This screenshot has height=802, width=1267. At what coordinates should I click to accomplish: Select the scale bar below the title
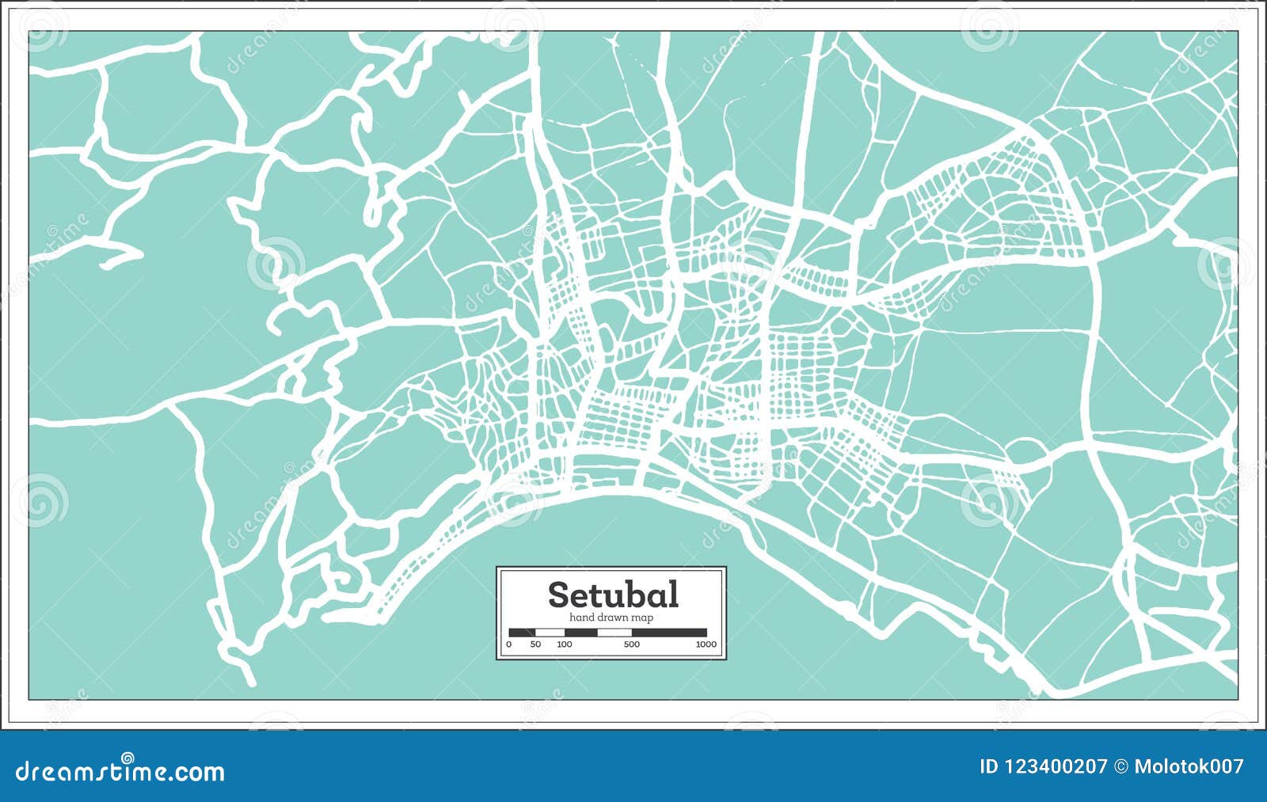pos(608,633)
